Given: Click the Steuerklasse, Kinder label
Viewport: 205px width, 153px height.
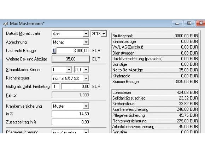Looking at the screenshot, I should pos(23,70).
